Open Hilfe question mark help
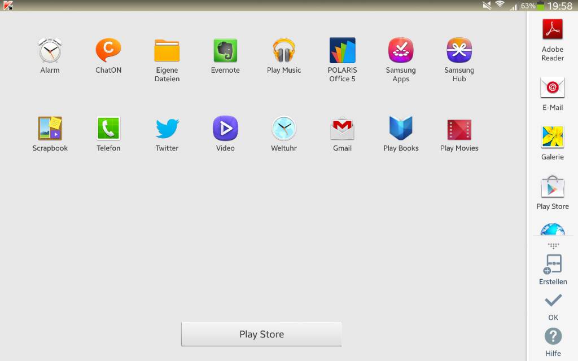This screenshot has height=361, width=578. (553, 336)
